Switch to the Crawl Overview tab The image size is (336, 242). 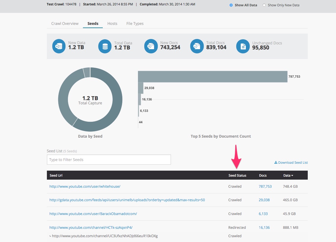click(65, 23)
